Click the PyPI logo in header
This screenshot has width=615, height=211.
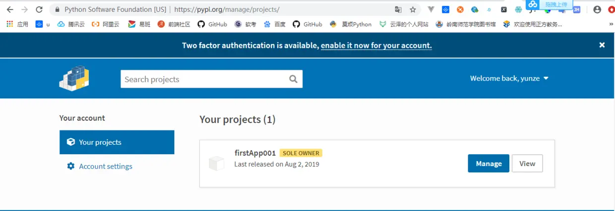pos(74,78)
